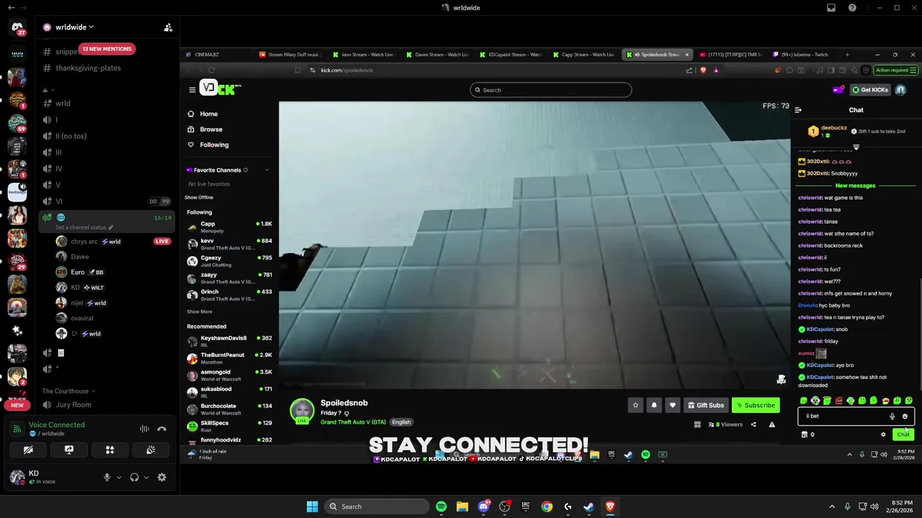This screenshot has width=922, height=518.
Task: Join voice channel II (no tos)
Action: coord(71,136)
